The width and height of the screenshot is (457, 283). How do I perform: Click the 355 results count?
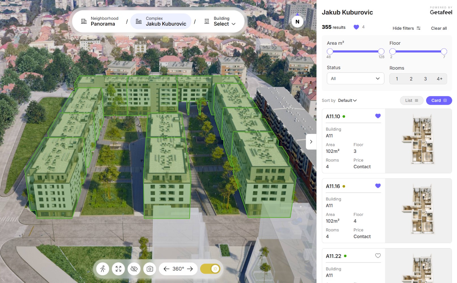(333, 27)
